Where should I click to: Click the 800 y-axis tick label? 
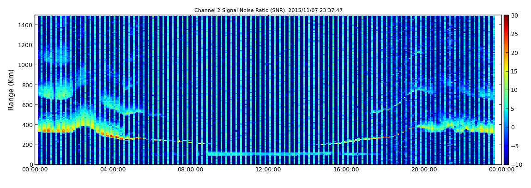27,85
